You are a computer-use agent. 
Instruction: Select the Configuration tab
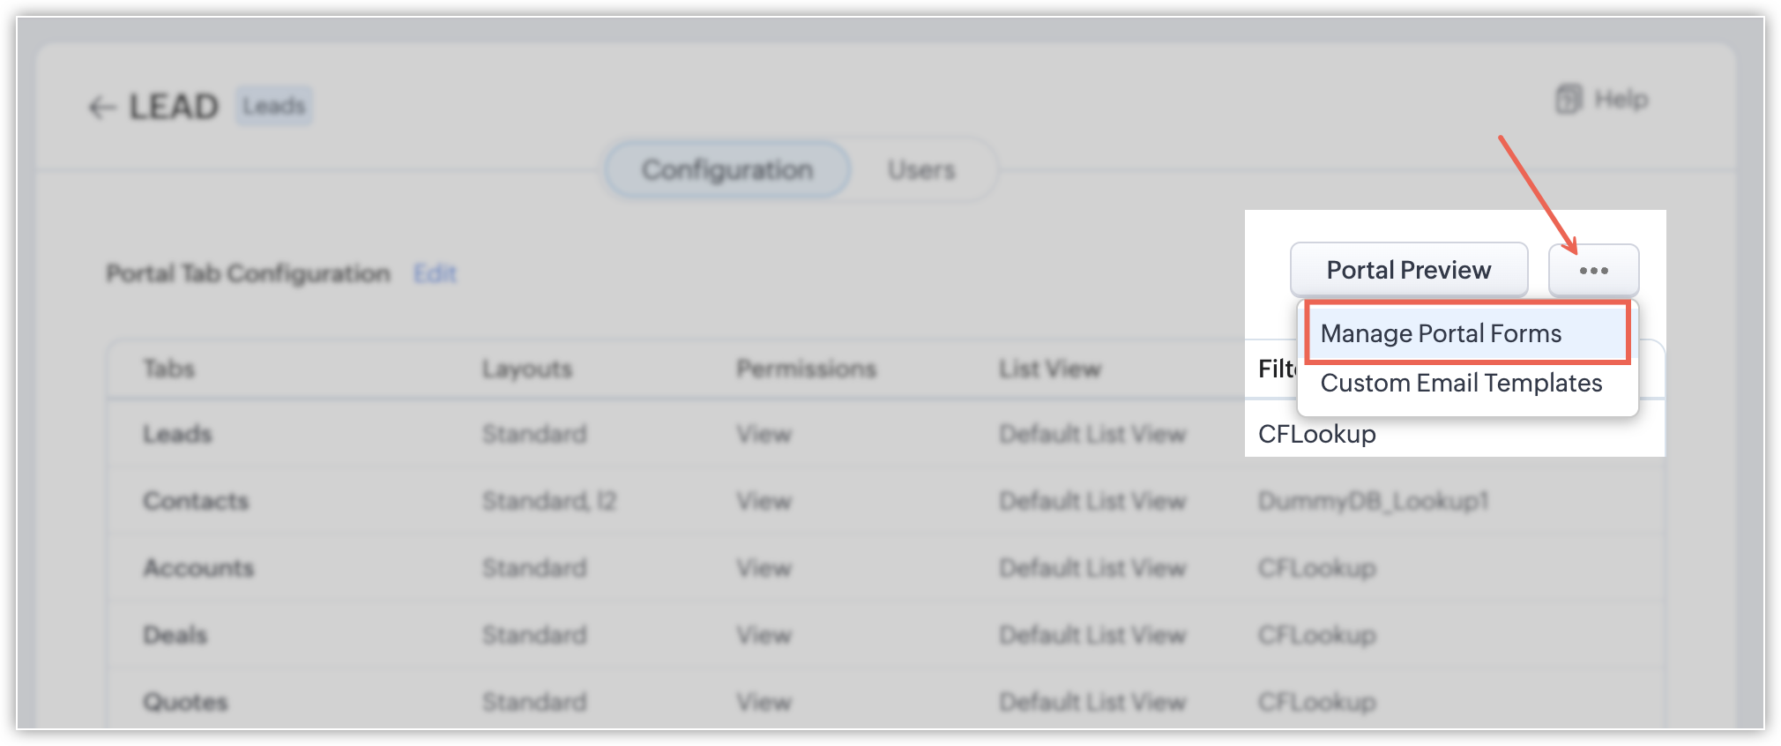[x=727, y=169]
